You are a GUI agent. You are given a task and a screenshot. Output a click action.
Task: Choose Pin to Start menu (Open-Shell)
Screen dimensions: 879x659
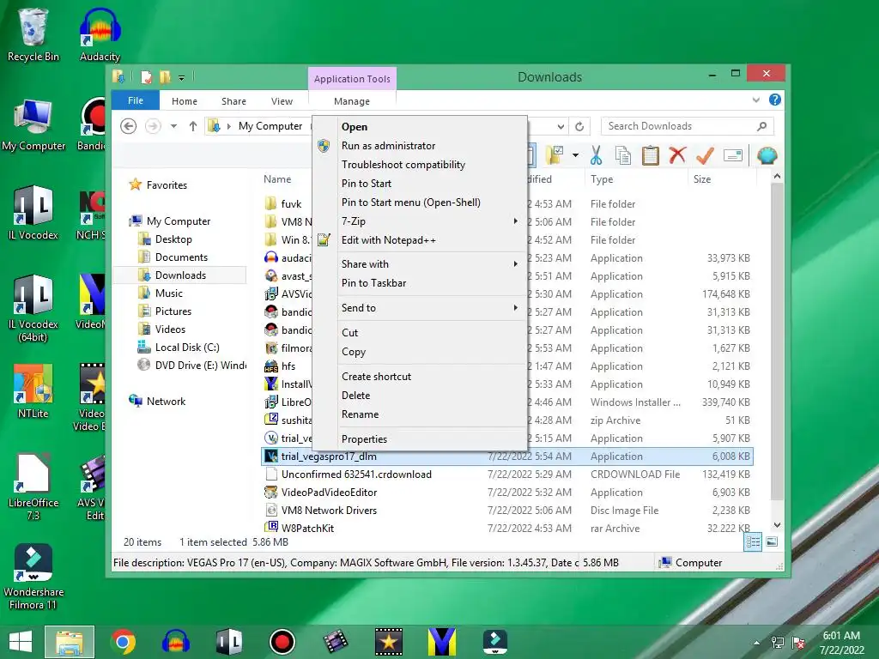420,203
